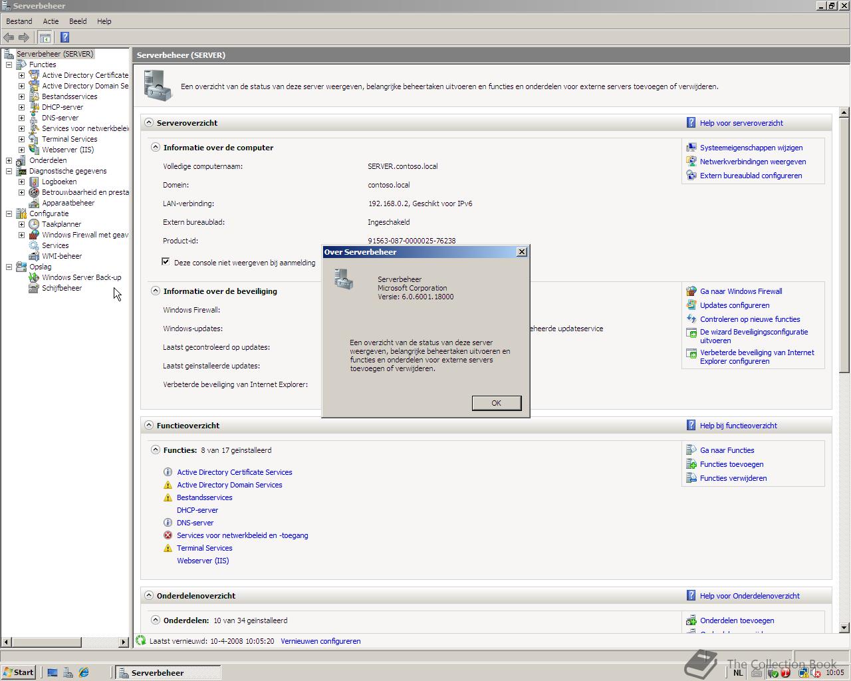The image size is (851, 681).
Task: Click the Terminal Services tree icon
Action: tap(34, 139)
